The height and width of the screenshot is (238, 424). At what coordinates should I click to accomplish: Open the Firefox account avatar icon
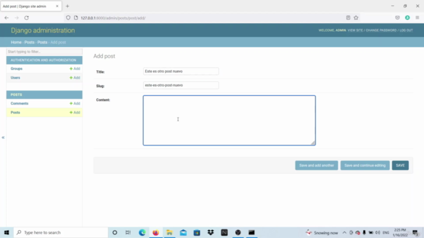pos(407,18)
